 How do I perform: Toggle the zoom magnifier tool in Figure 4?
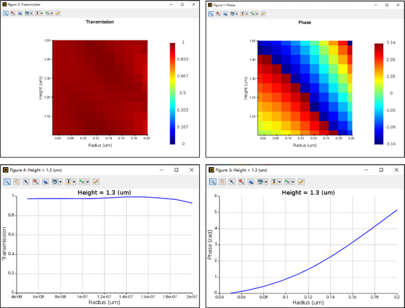pos(7,182)
